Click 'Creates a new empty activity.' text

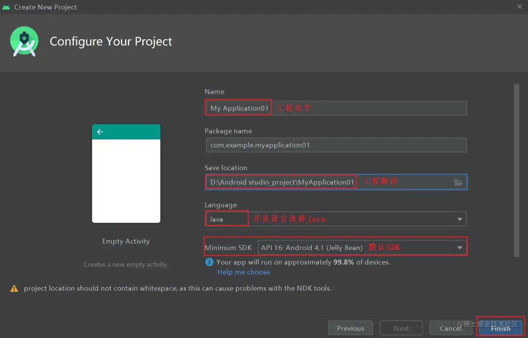(x=126, y=264)
